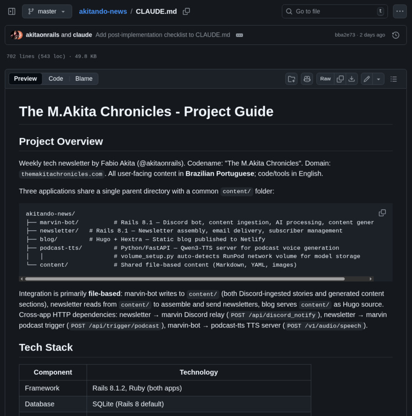The image size is (412, 416).
Task: Open commit bba2e73
Action: [344, 35]
